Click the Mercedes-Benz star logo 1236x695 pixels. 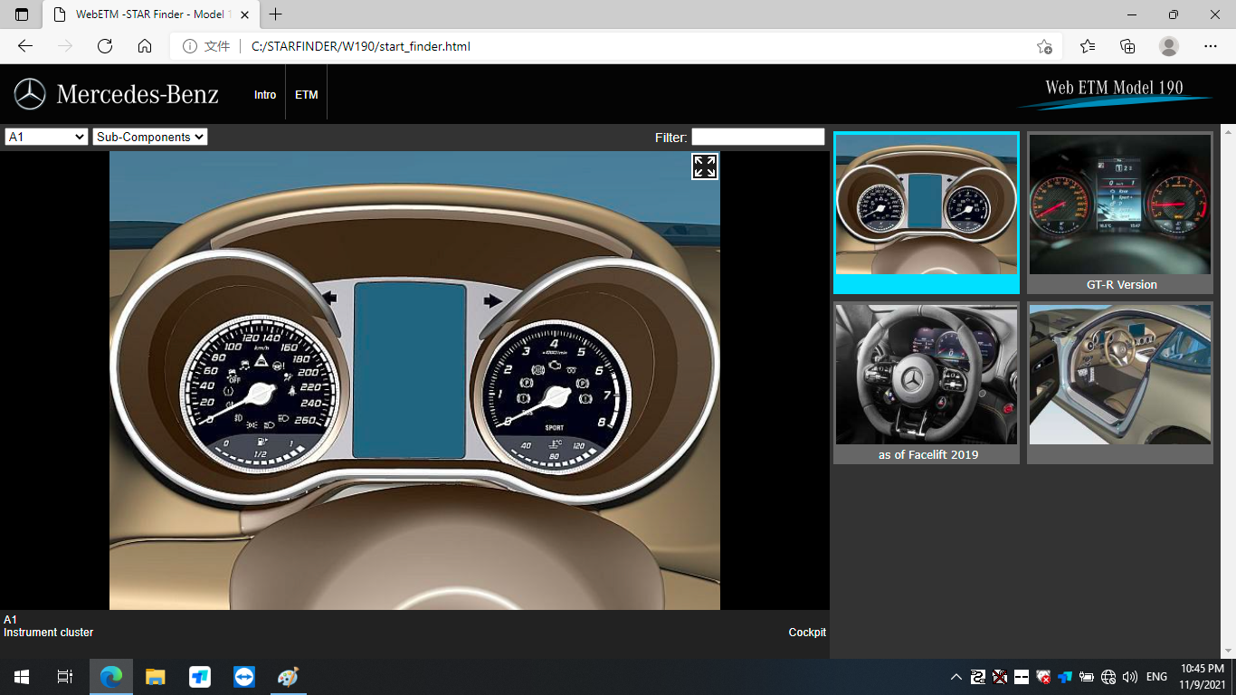pyautogui.click(x=30, y=94)
